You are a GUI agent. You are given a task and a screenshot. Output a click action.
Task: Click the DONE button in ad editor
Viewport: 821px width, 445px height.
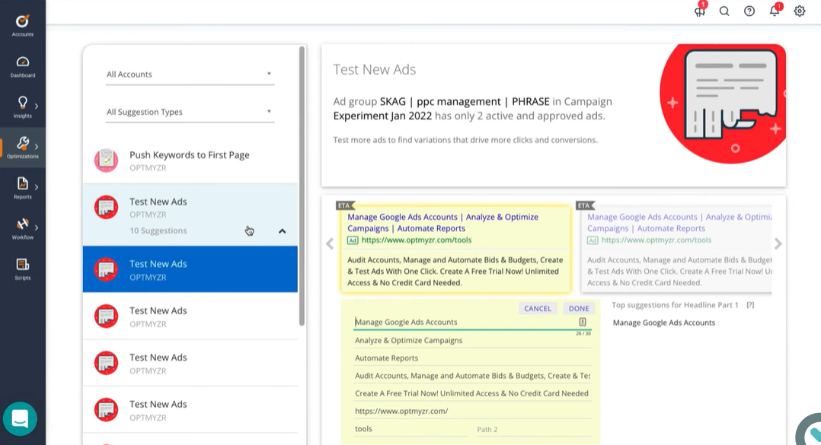[x=579, y=309]
